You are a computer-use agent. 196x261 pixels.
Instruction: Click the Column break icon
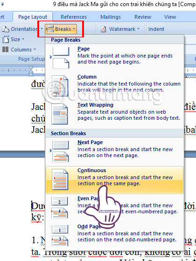60,86
